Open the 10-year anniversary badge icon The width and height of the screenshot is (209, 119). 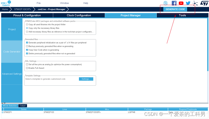(165, 3)
